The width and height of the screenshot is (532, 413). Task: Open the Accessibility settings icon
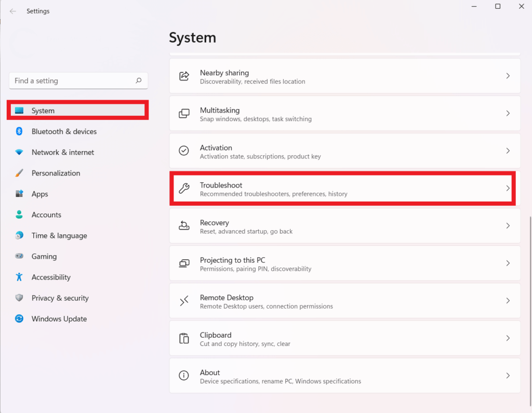[x=19, y=277]
